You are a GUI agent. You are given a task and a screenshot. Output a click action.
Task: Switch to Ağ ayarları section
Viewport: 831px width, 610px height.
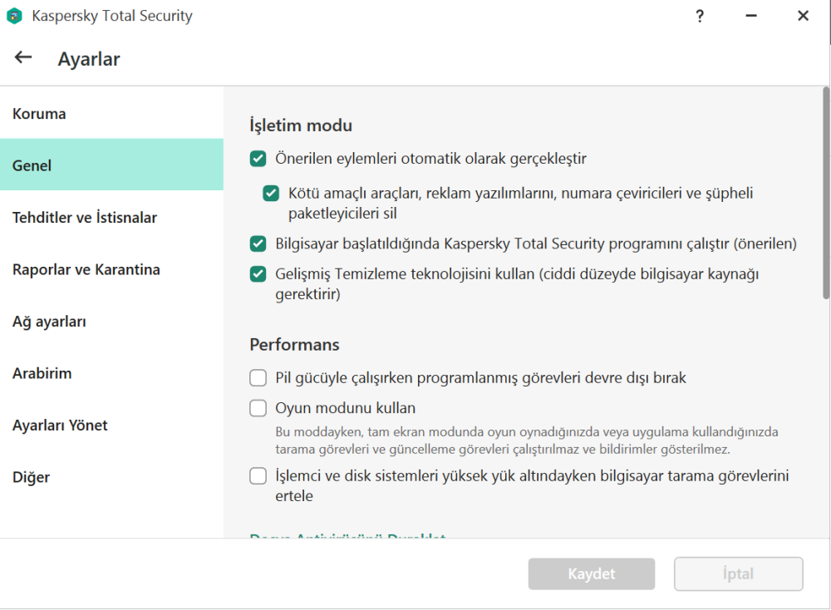[111, 321]
